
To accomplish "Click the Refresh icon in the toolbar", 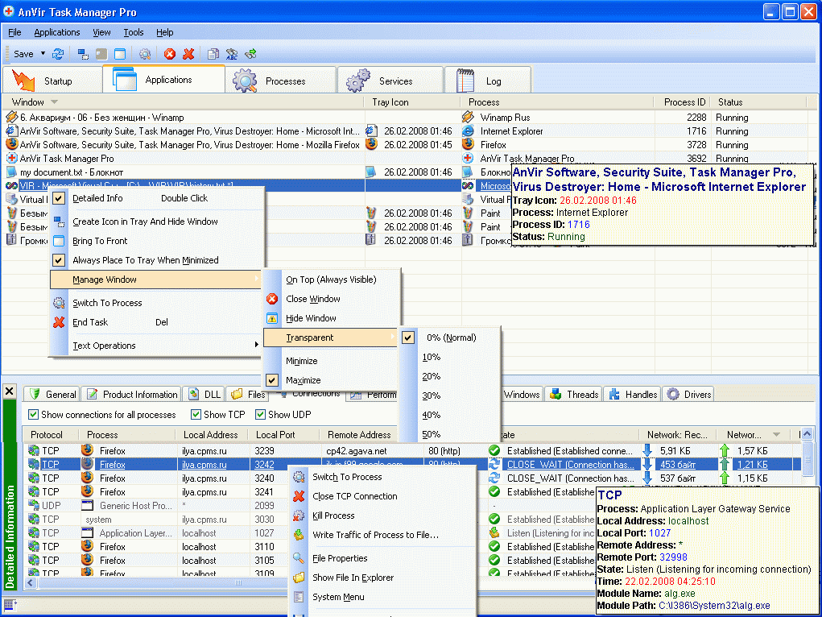I will coord(58,53).
